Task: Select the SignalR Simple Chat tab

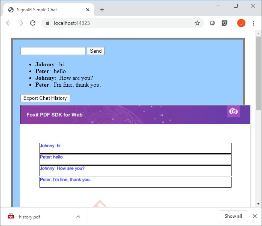Action: coord(48,10)
